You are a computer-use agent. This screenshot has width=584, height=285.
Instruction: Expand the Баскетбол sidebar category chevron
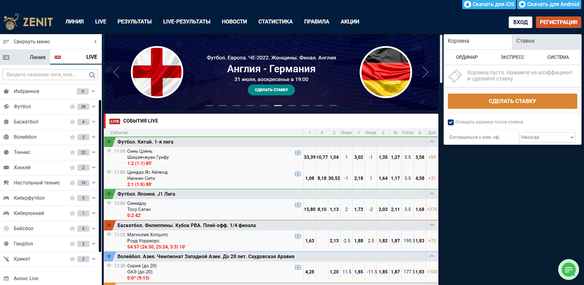pos(93,122)
